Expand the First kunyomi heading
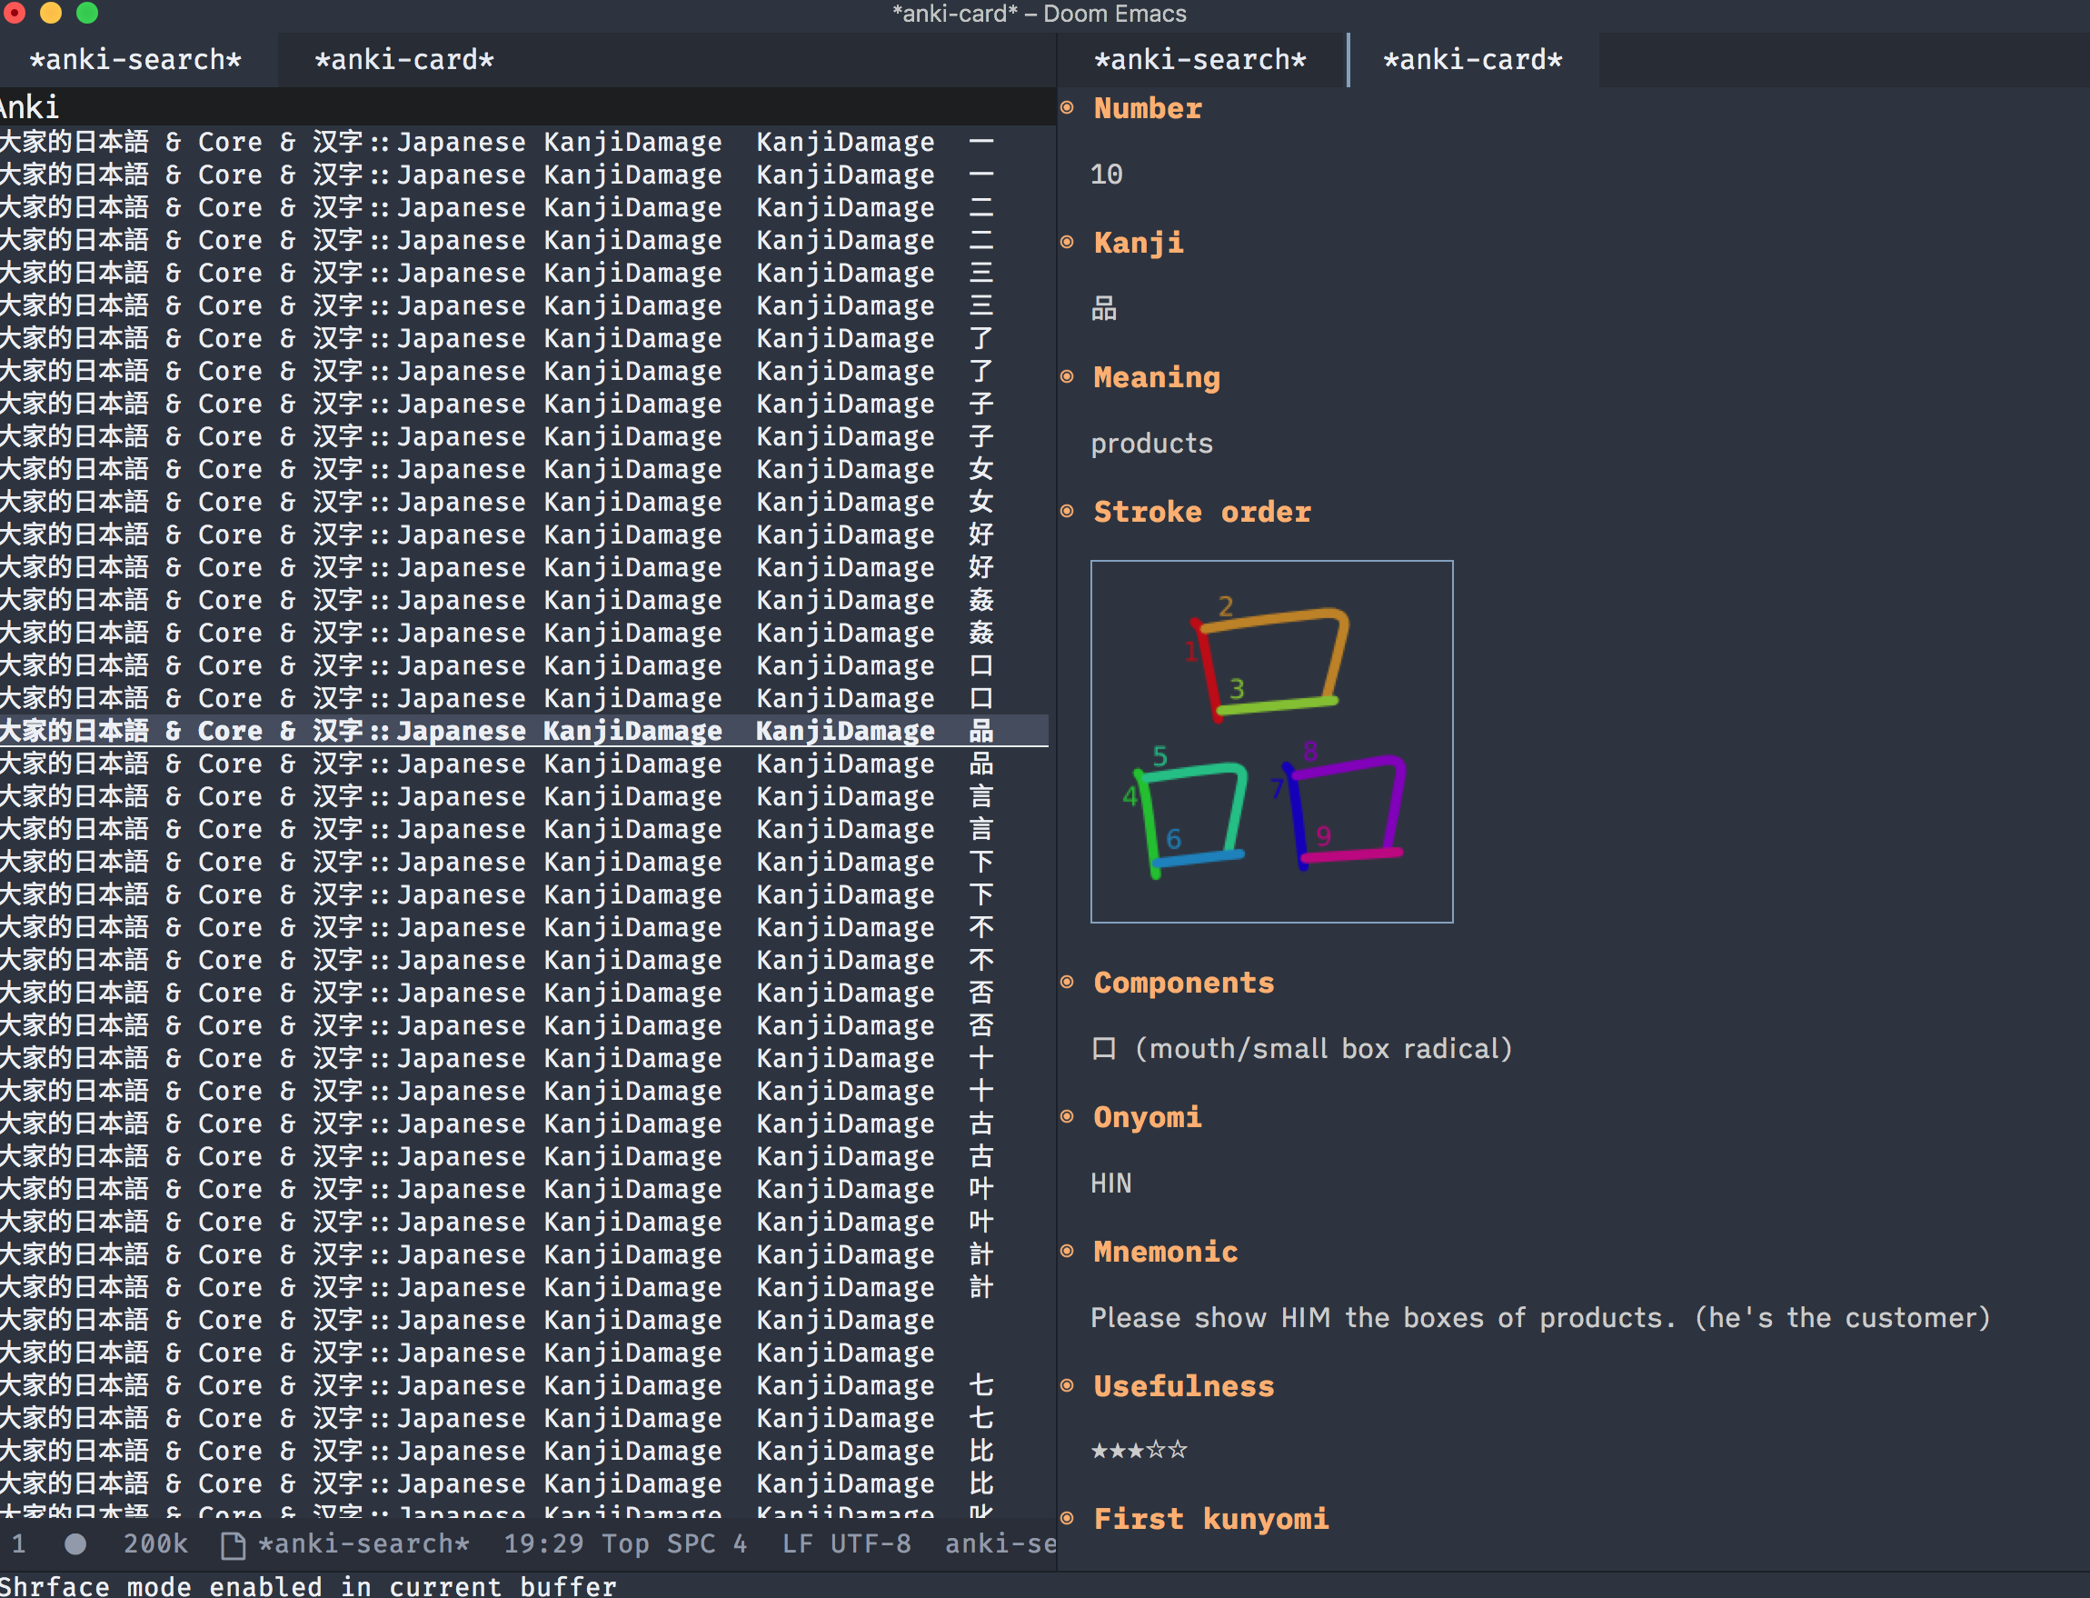The width and height of the screenshot is (2090, 1598). coord(1210,1518)
